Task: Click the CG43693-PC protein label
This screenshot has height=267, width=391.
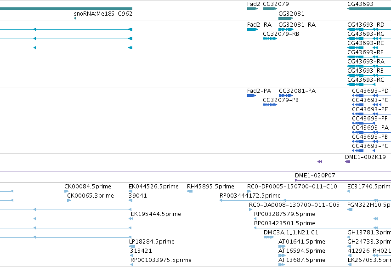Action: [x=370, y=146]
